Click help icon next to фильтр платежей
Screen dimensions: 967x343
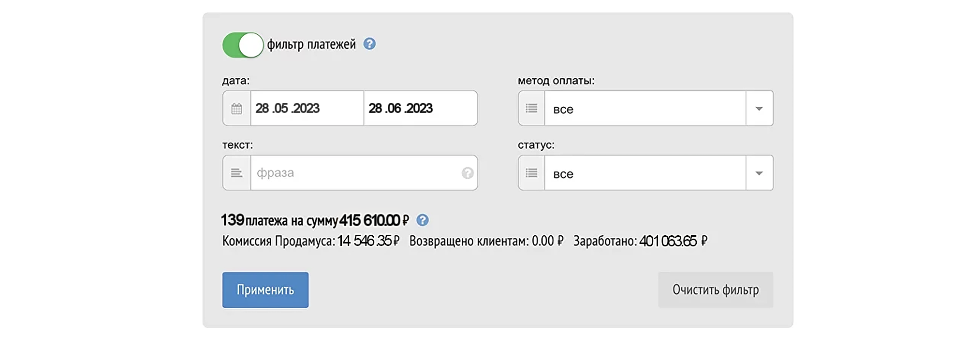coord(369,44)
